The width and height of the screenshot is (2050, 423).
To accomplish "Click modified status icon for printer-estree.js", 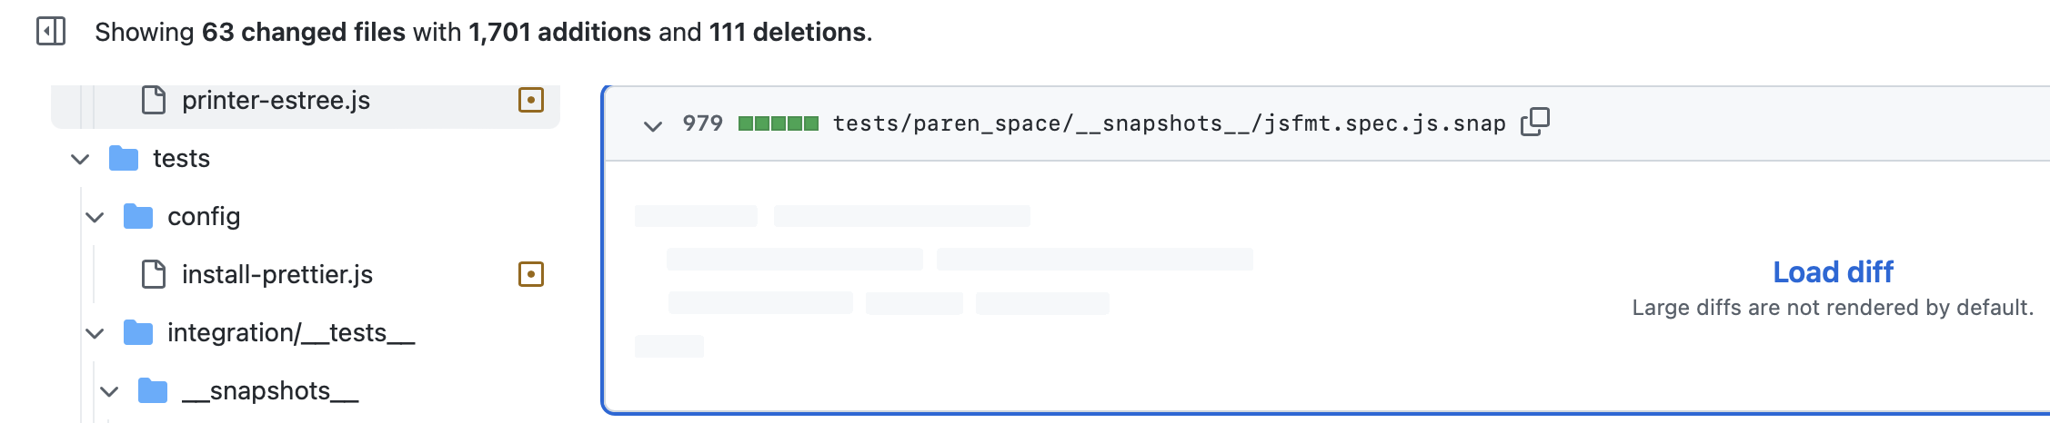I will click(530, 100).
